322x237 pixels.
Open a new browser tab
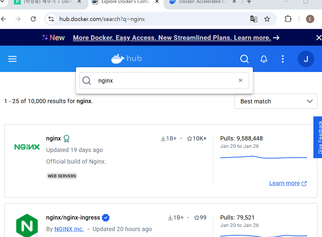[249, 2]
